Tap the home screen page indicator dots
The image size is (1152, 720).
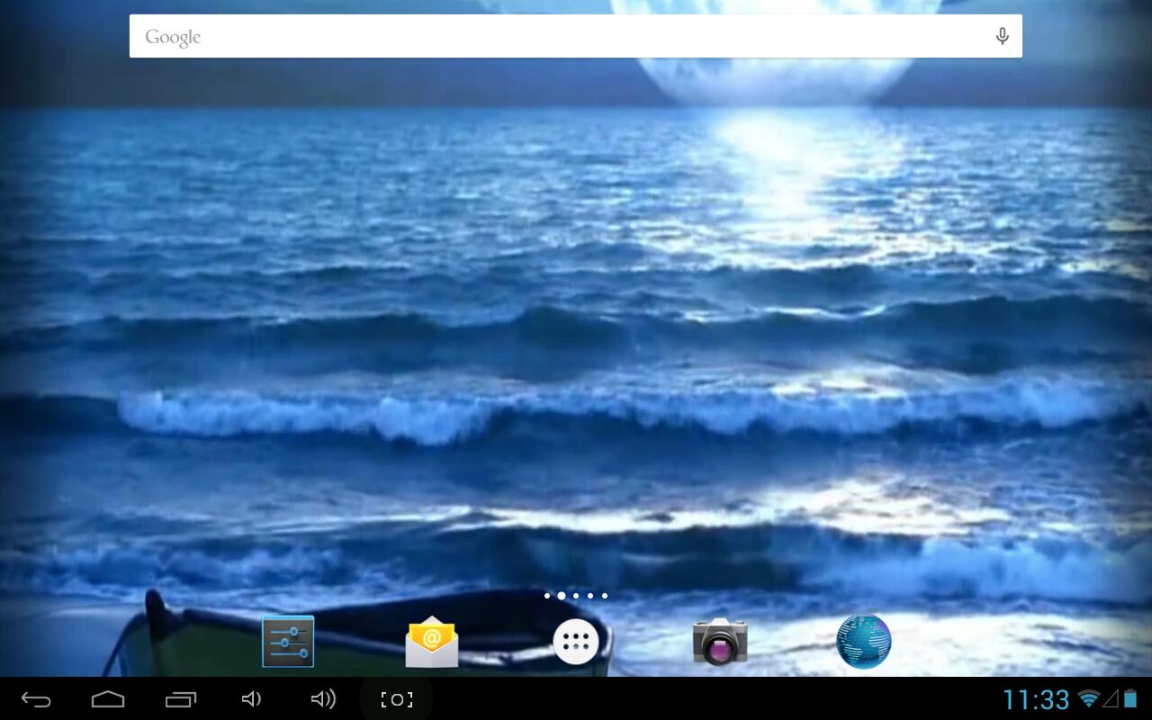(576, 596)
